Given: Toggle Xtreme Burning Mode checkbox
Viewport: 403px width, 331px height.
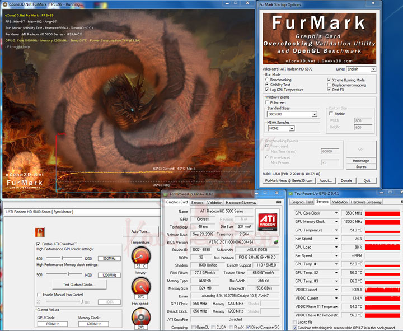Looking at the screenshot, I should (x=329, y=80).
